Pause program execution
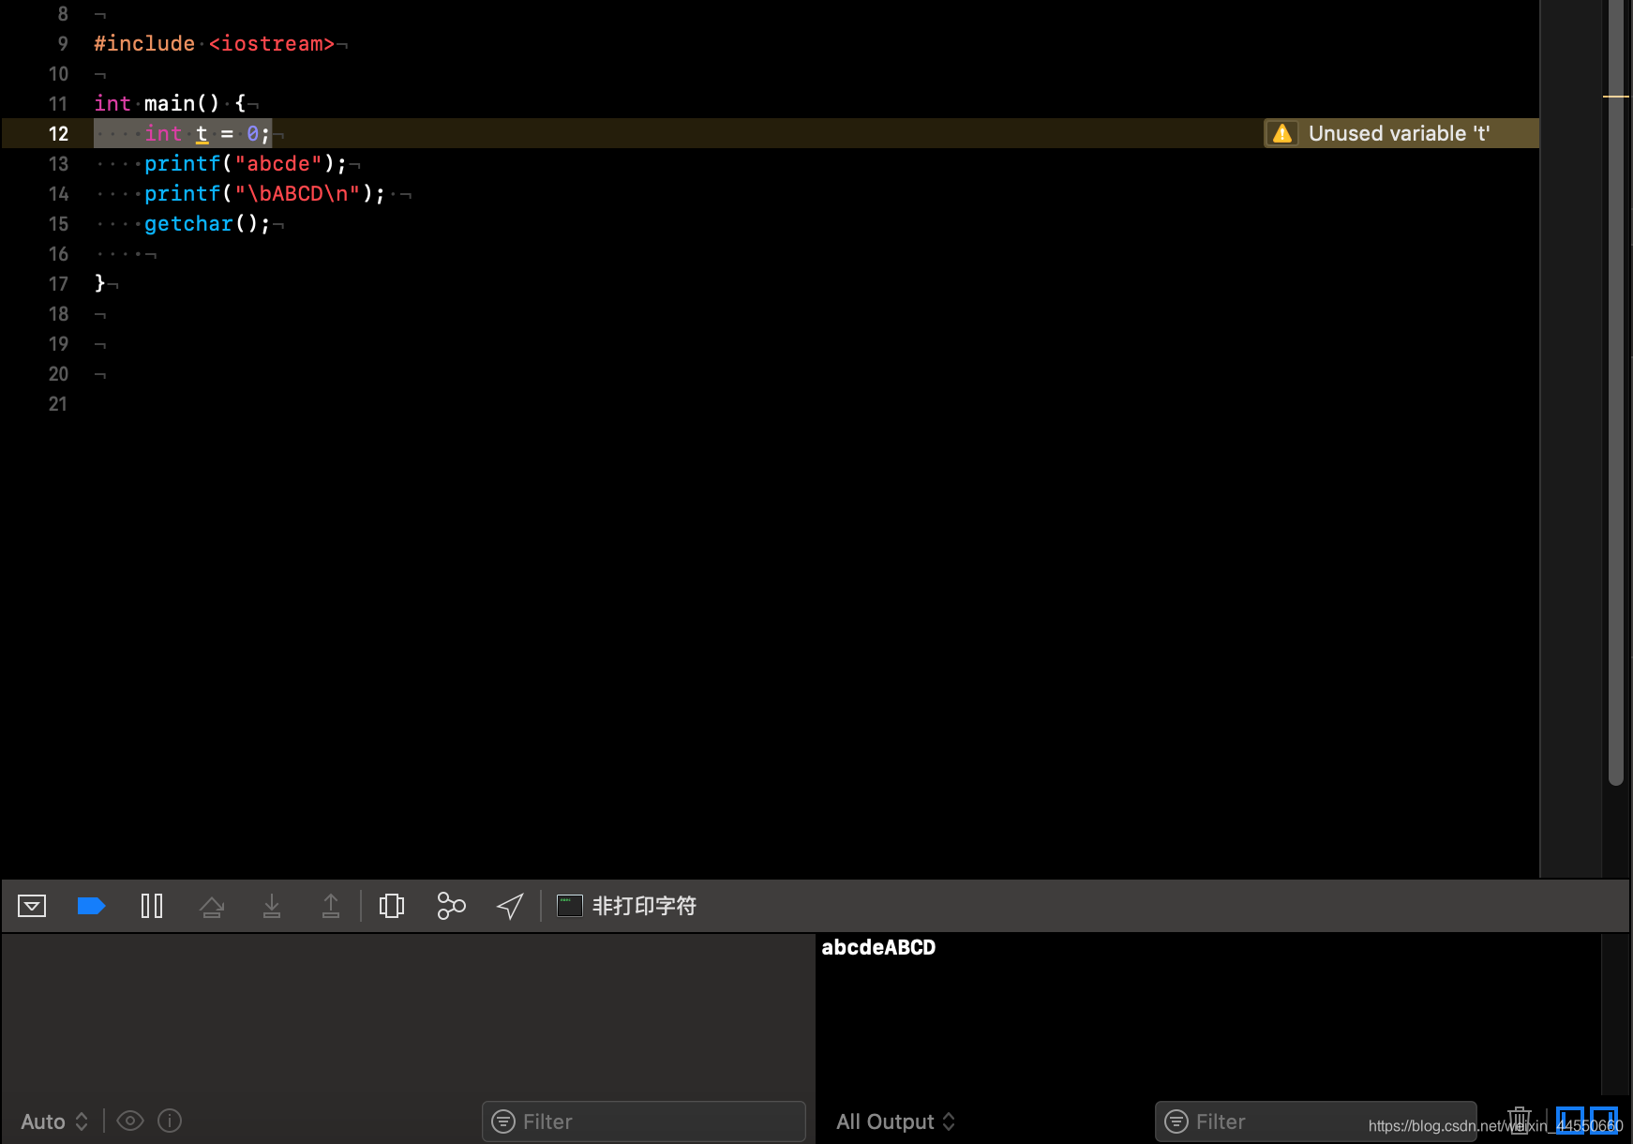The height and width of the screenshot is (1144, 1633). point(151,906)
